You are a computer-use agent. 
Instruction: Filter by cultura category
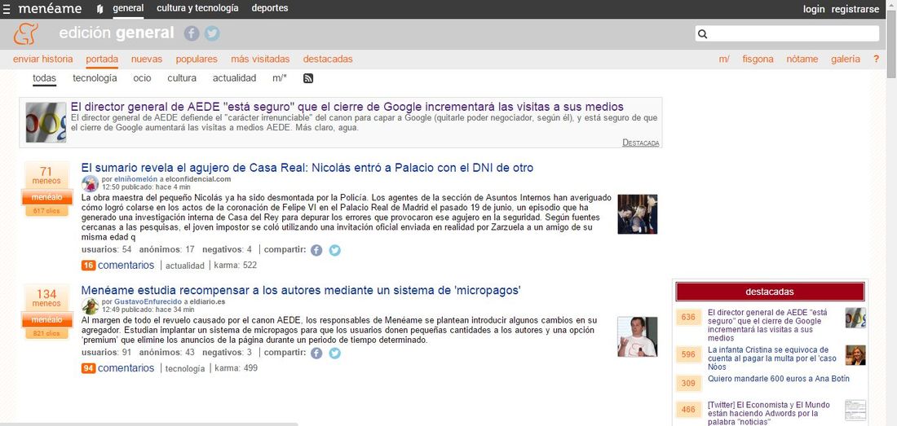[182, 78]
